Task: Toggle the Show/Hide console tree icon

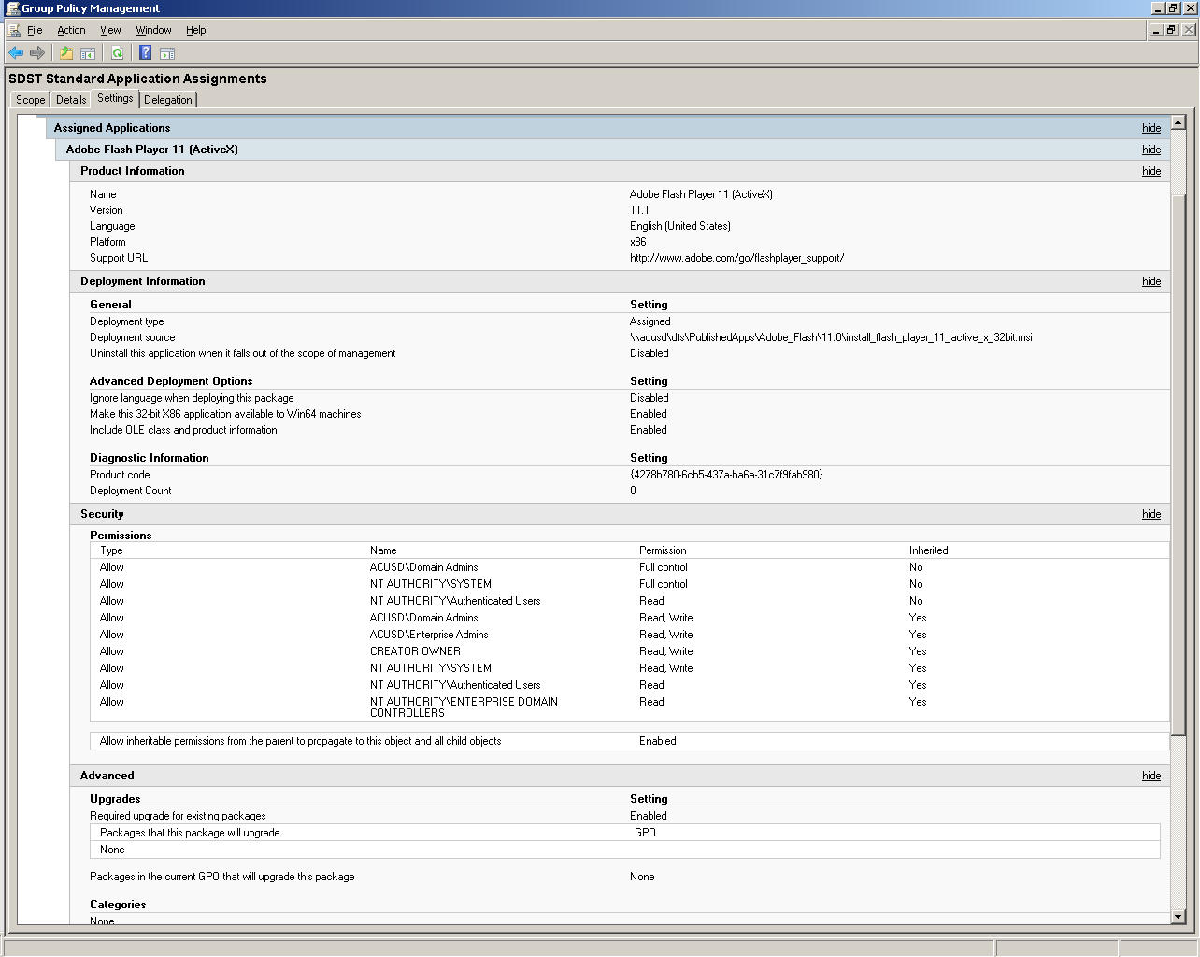Action: [87, 52]
